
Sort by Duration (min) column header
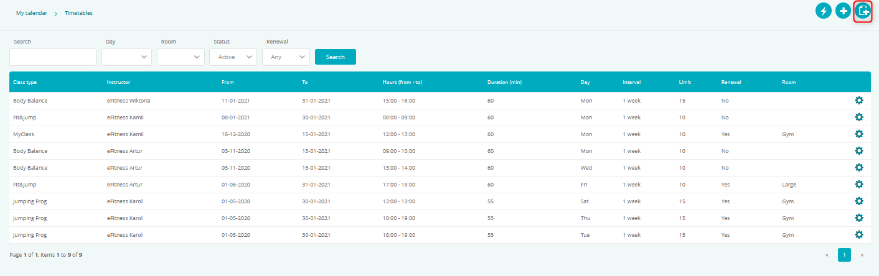point(504,82)
